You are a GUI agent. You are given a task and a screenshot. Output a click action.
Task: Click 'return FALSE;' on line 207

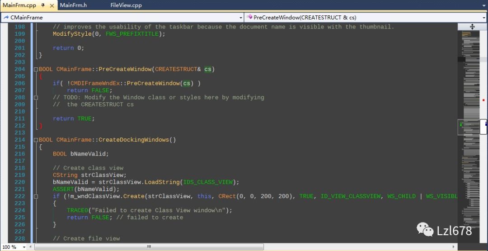(x=89, y=90)
